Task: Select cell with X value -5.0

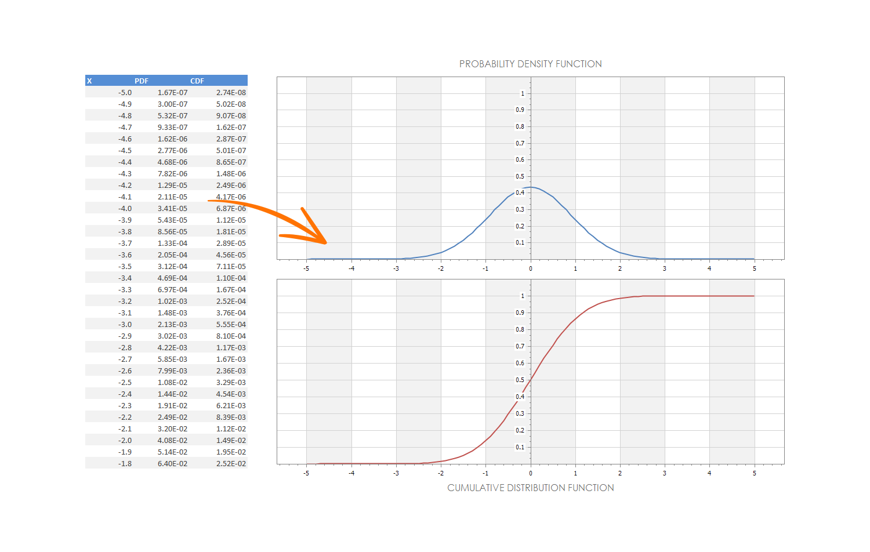Action: click(125, 93)
